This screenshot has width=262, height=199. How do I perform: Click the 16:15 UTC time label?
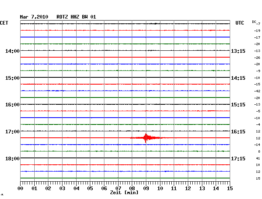(238, 132)
